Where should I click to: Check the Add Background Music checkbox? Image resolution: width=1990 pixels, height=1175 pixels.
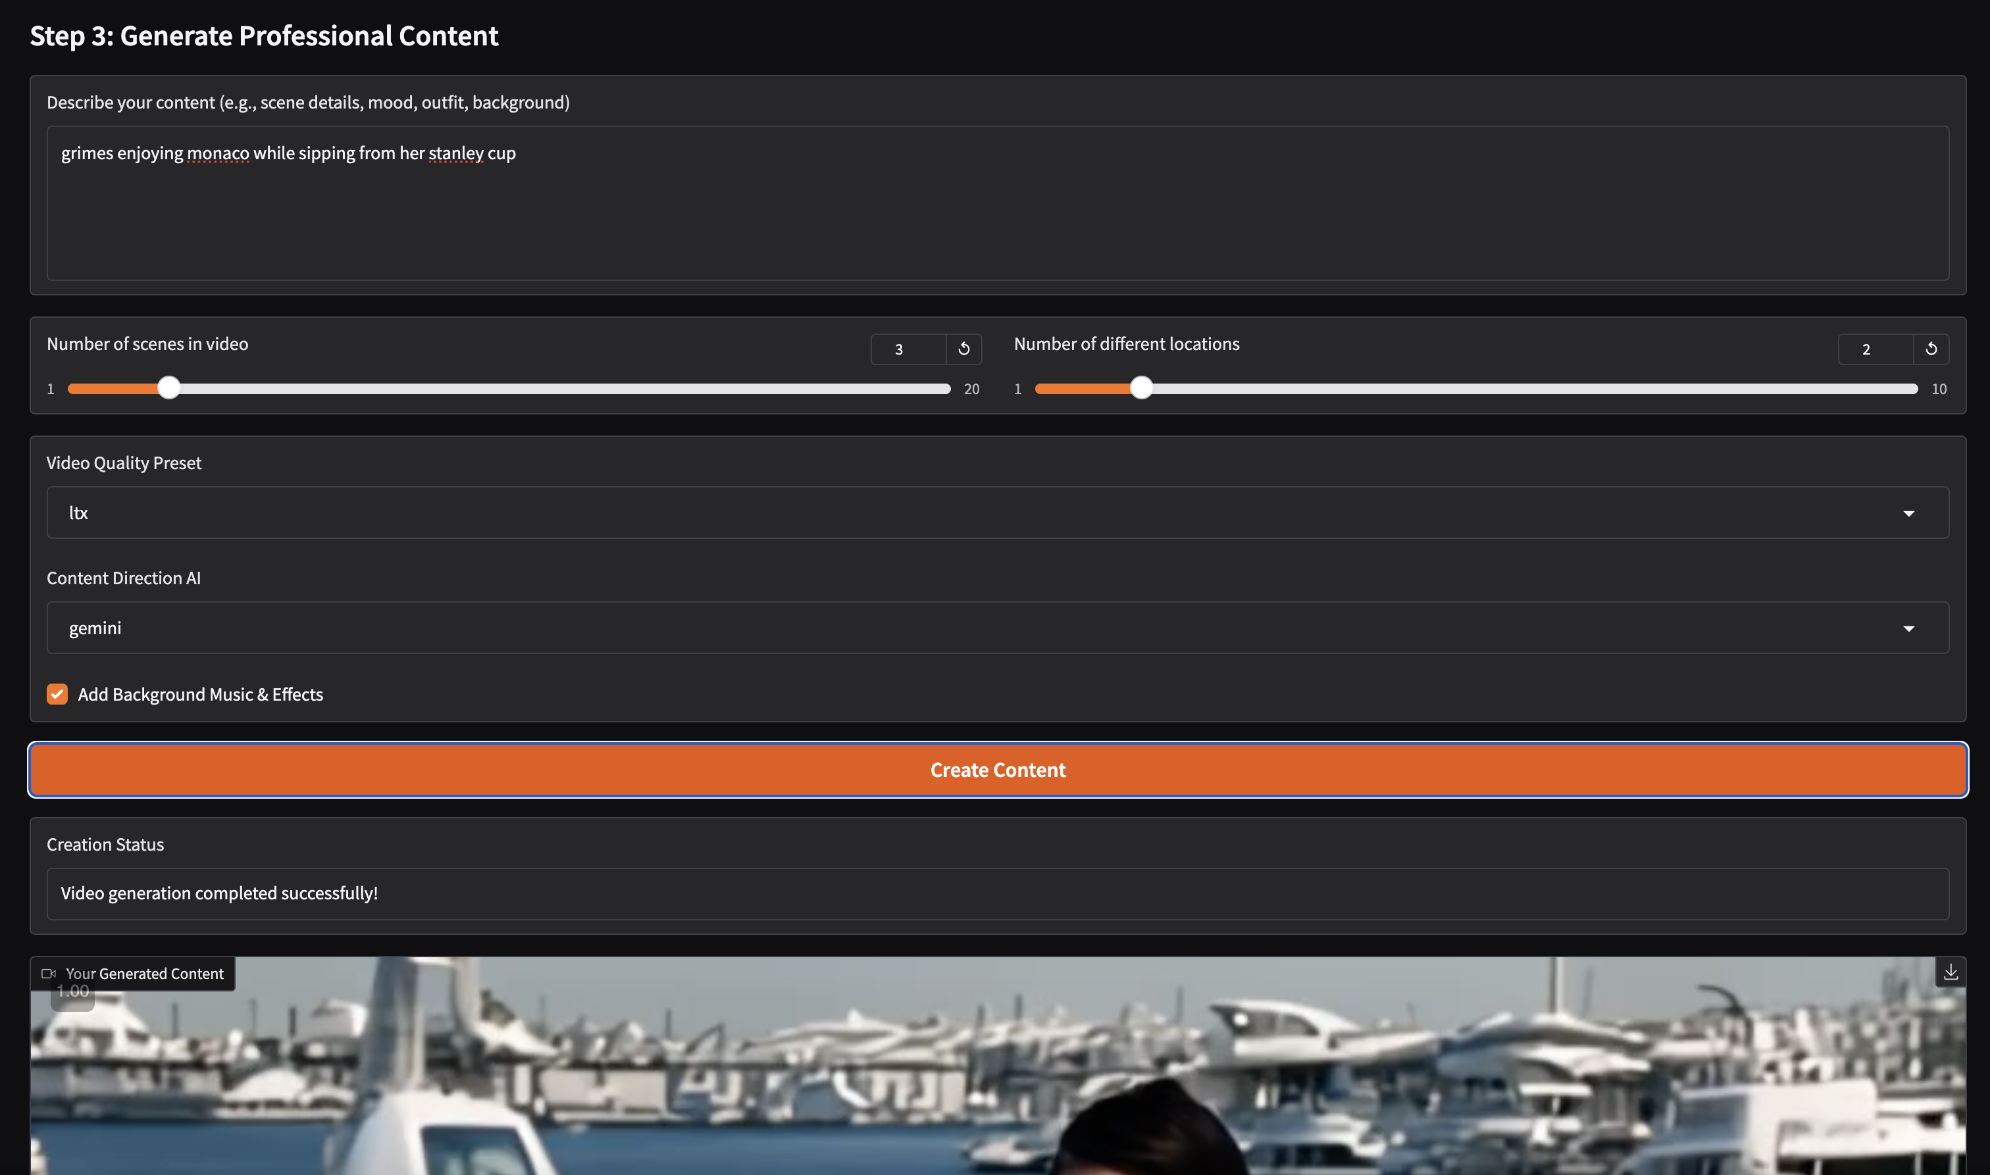coord(57,693)
